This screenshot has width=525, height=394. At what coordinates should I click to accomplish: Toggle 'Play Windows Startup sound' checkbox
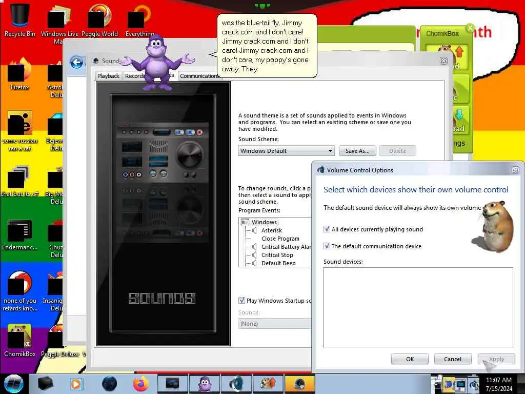click(241, 300)
